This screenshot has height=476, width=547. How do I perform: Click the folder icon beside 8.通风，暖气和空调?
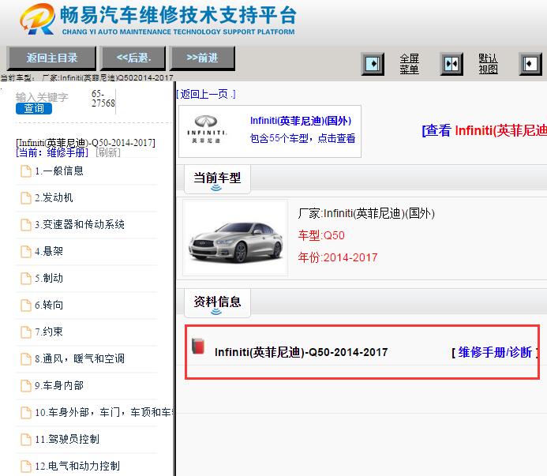(x=26, y=359)
